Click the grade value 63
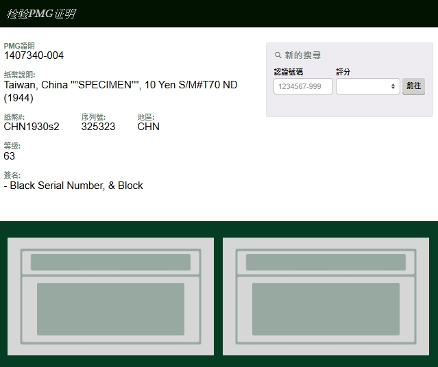 click(9, 156)
